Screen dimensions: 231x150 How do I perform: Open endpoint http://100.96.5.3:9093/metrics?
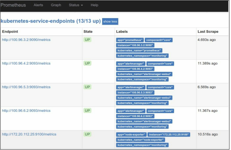[26, 87]
